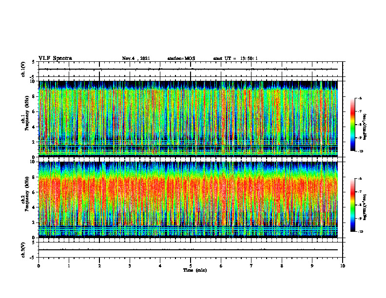Image resolution: width=386 pixels, height=298 pixels.
Task: Select the date text "Nov.4 , 2021"
Action: [x=136, y=58]
